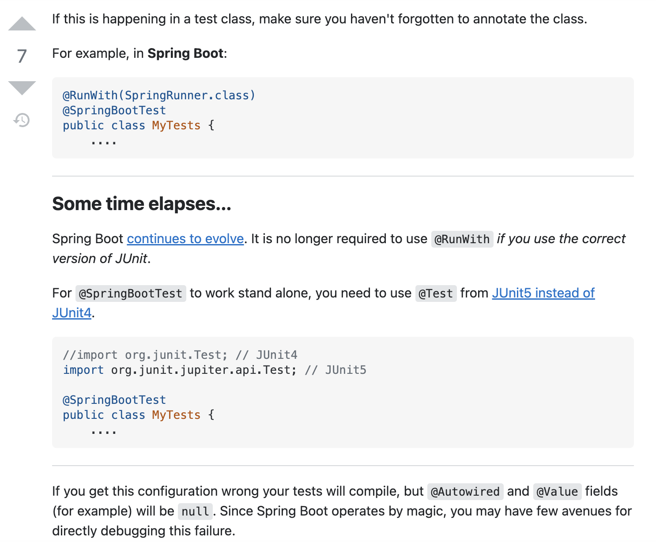Screen dimensions: 656x542
Task: Click the inline @Autowired code tag
Action: tap(465, 492)
